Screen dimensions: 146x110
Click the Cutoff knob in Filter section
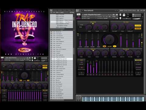(x=115, y=27)
